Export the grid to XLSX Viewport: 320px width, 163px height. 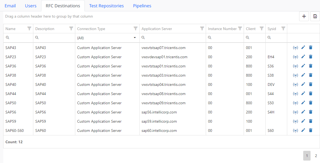[315, 16]
